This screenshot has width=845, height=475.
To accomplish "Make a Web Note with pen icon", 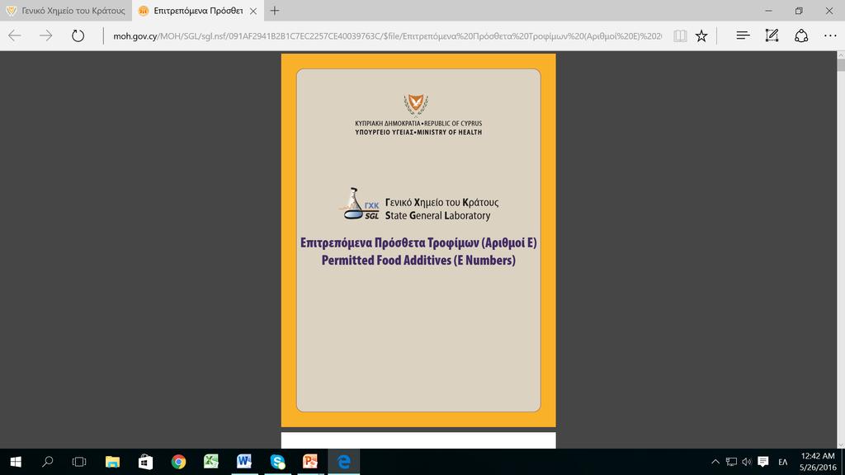I will pyautogui.click(x=772, y=35).
